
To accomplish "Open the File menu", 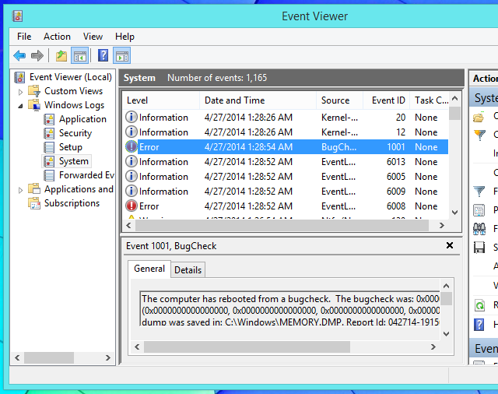I will point(24,37).
